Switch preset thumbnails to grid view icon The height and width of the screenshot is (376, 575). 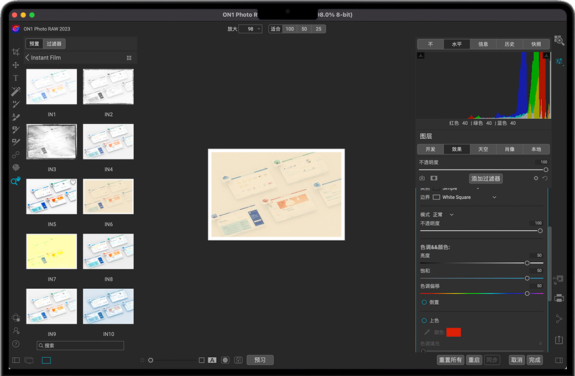pos(129,58)
